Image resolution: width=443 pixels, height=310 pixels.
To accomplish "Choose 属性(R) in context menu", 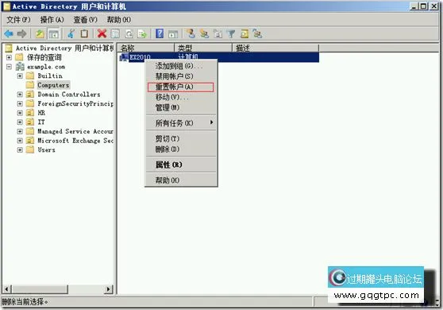I will click(181, 165).
